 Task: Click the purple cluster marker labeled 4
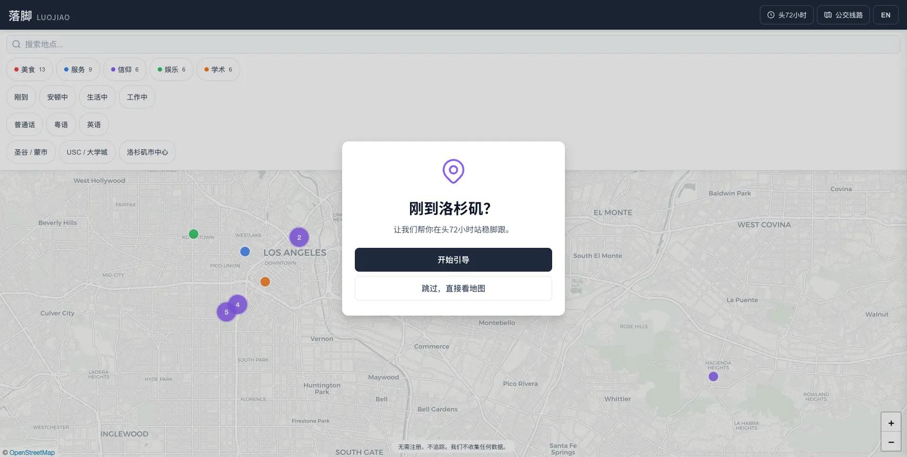[238, 304]
